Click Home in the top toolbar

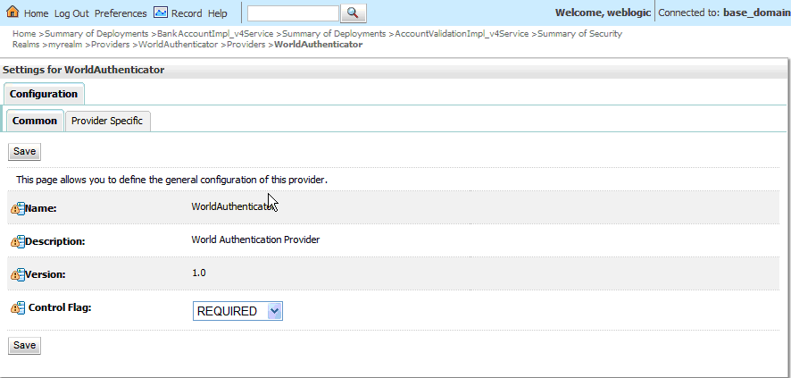(x=36, y=13)
